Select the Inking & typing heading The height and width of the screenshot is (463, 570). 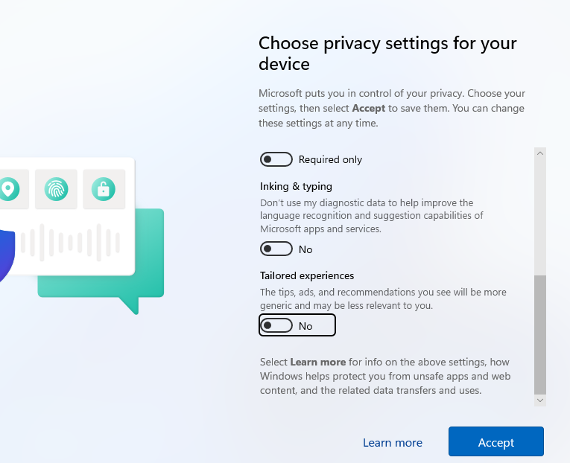[296, 186]
